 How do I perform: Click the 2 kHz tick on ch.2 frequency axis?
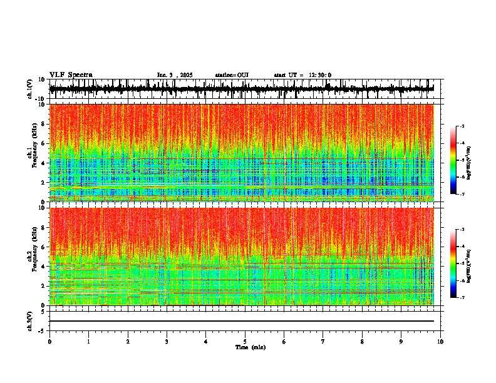click(x=44, y=286)
